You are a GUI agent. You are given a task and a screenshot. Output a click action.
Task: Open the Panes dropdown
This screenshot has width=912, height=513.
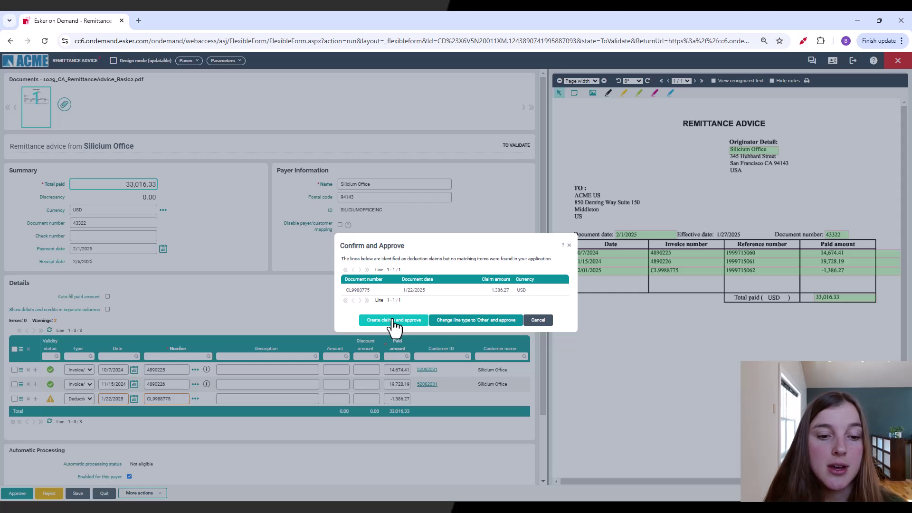pyautogui.click(x=189, y=60)
